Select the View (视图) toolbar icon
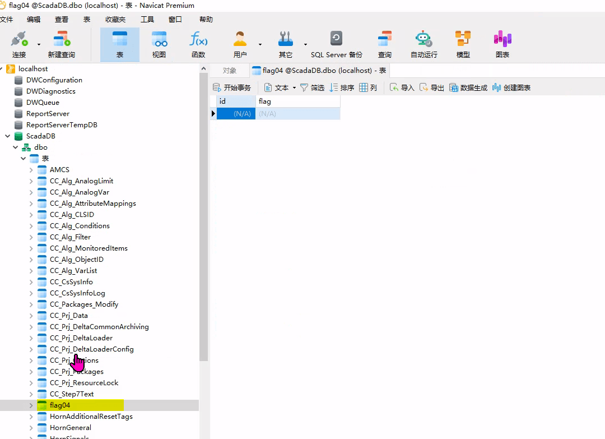The height and width of the screenshot is (439, 605). pyautogui.click(x=159, y=39)
